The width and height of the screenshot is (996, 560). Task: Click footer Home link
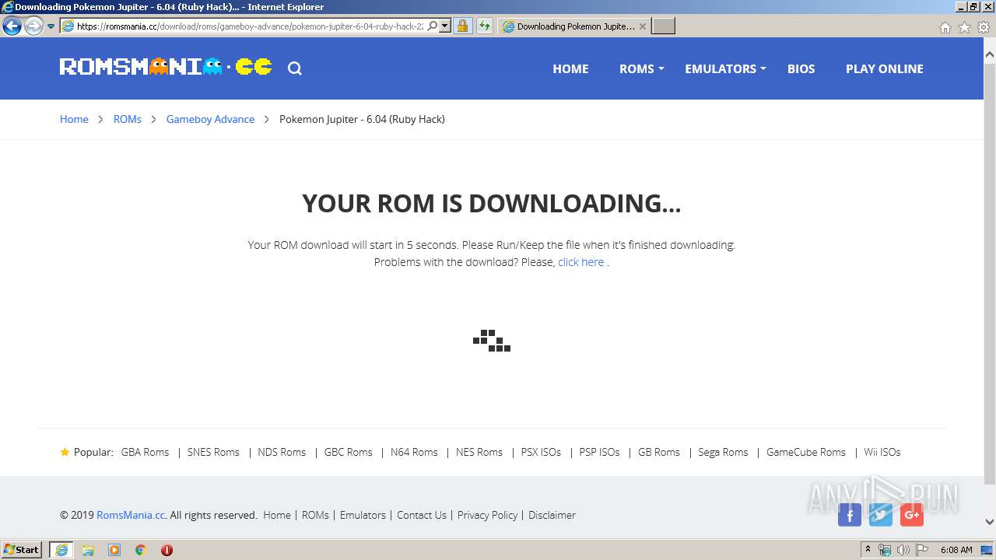coord(276,515)
